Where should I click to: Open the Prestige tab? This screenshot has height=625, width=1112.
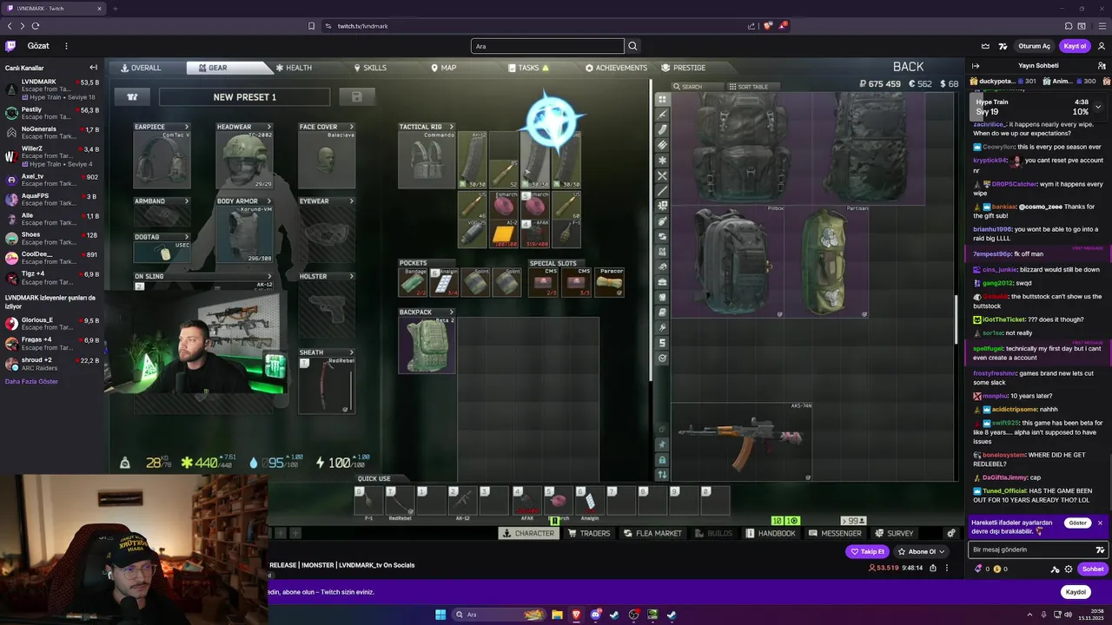(x=683, y=68)
